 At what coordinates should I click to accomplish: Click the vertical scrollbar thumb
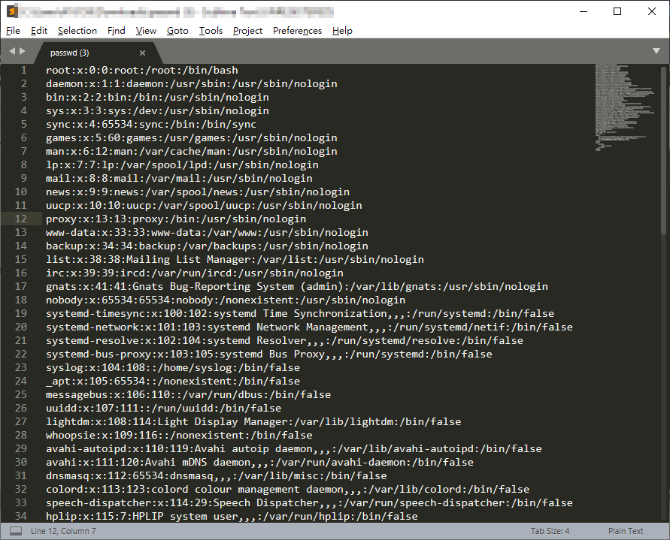pyautogui.click(x=663, y=150)
